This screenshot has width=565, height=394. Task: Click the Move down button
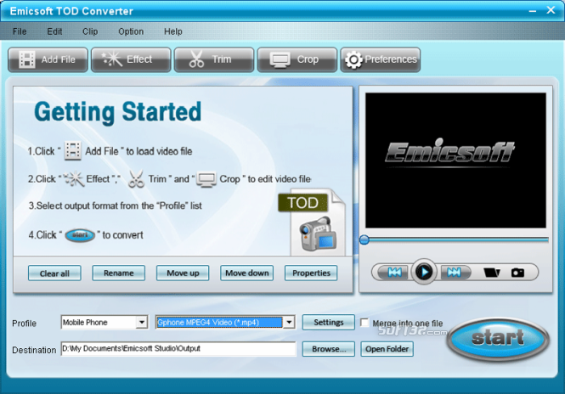tap(247, 273)
